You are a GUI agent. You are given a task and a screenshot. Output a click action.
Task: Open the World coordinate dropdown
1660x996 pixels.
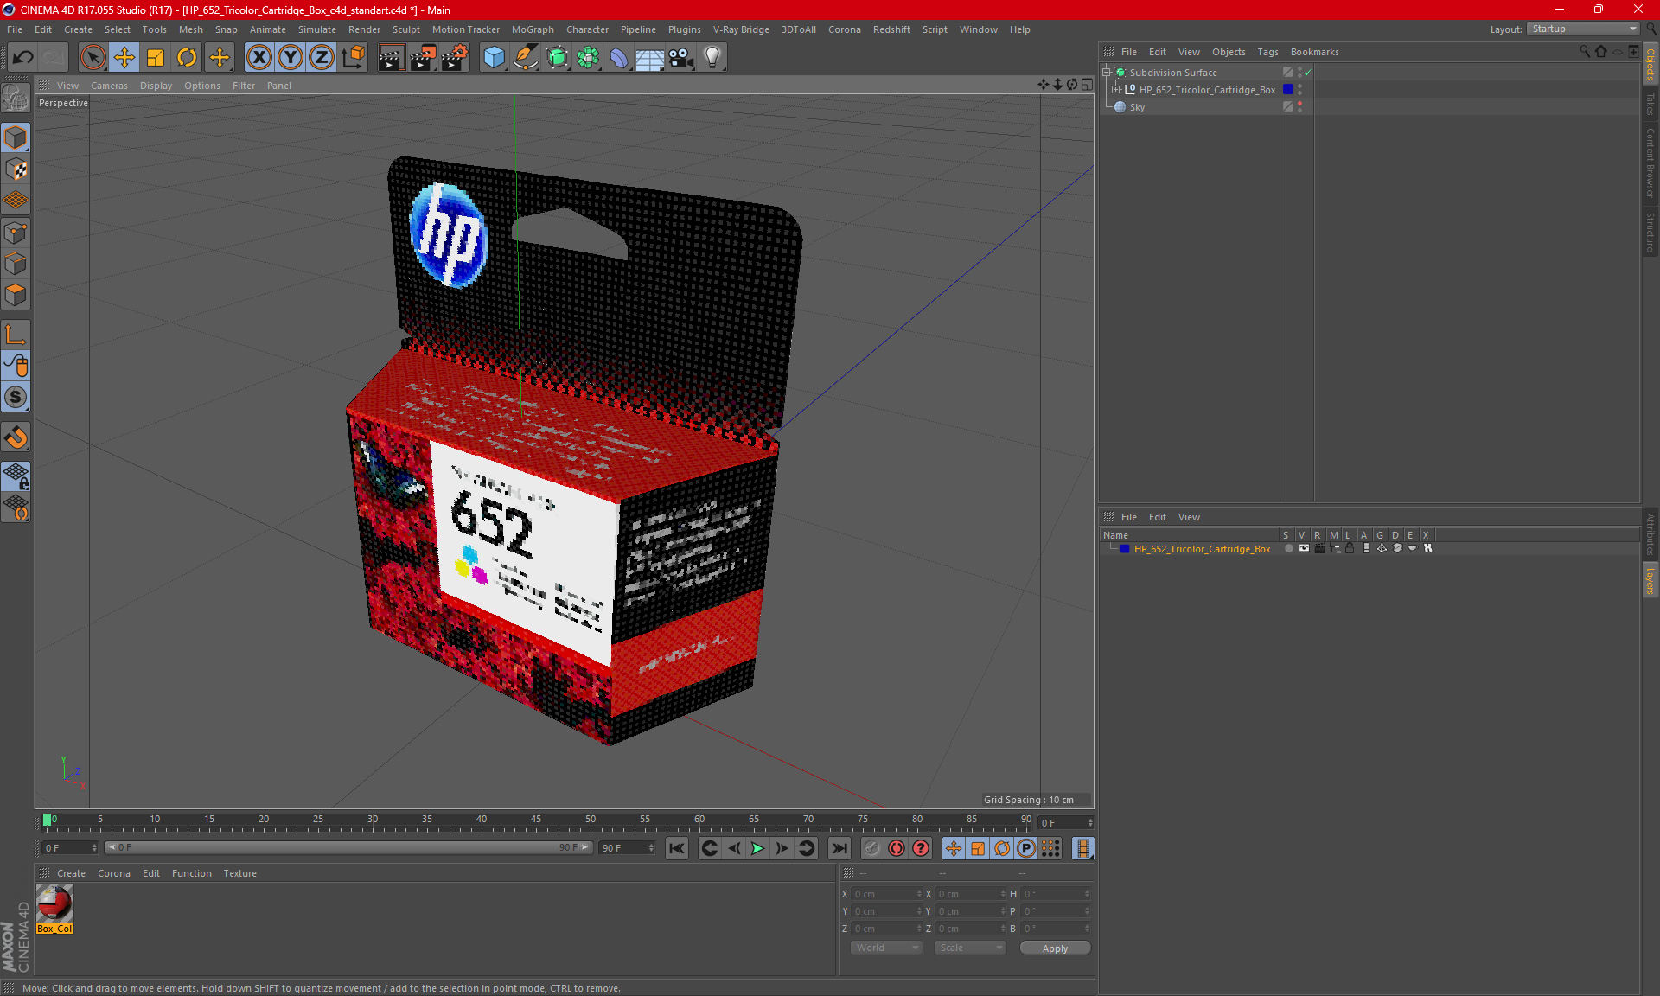click(886, 948)
